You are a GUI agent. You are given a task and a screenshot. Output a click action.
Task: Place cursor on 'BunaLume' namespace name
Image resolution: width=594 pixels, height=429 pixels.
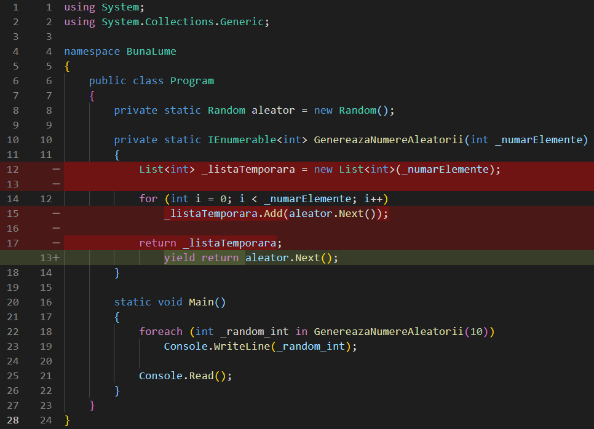point(151,52)
